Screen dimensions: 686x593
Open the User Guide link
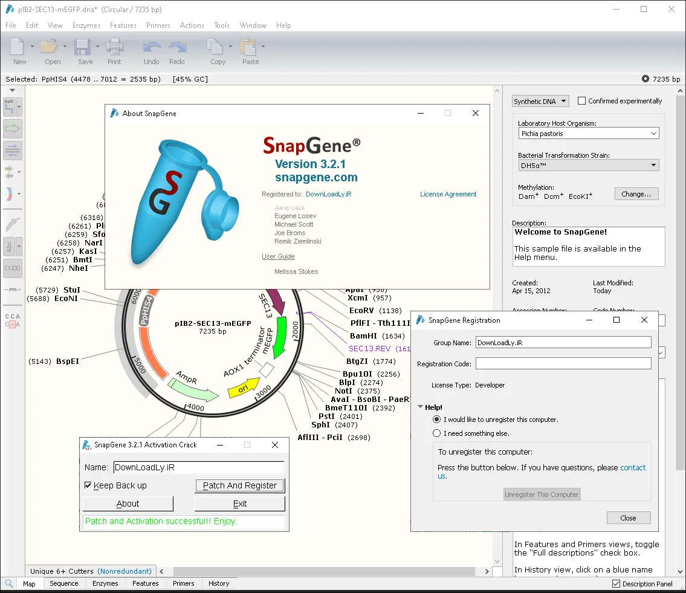coord(278,256)
